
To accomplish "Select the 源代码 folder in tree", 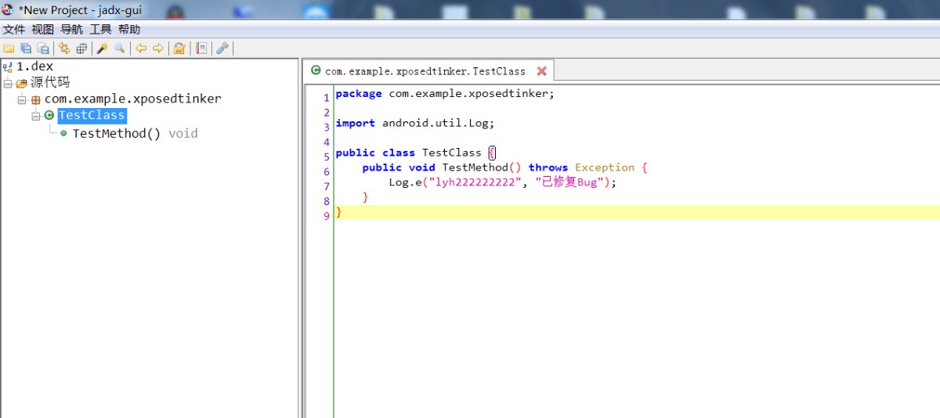I will 50,82.
